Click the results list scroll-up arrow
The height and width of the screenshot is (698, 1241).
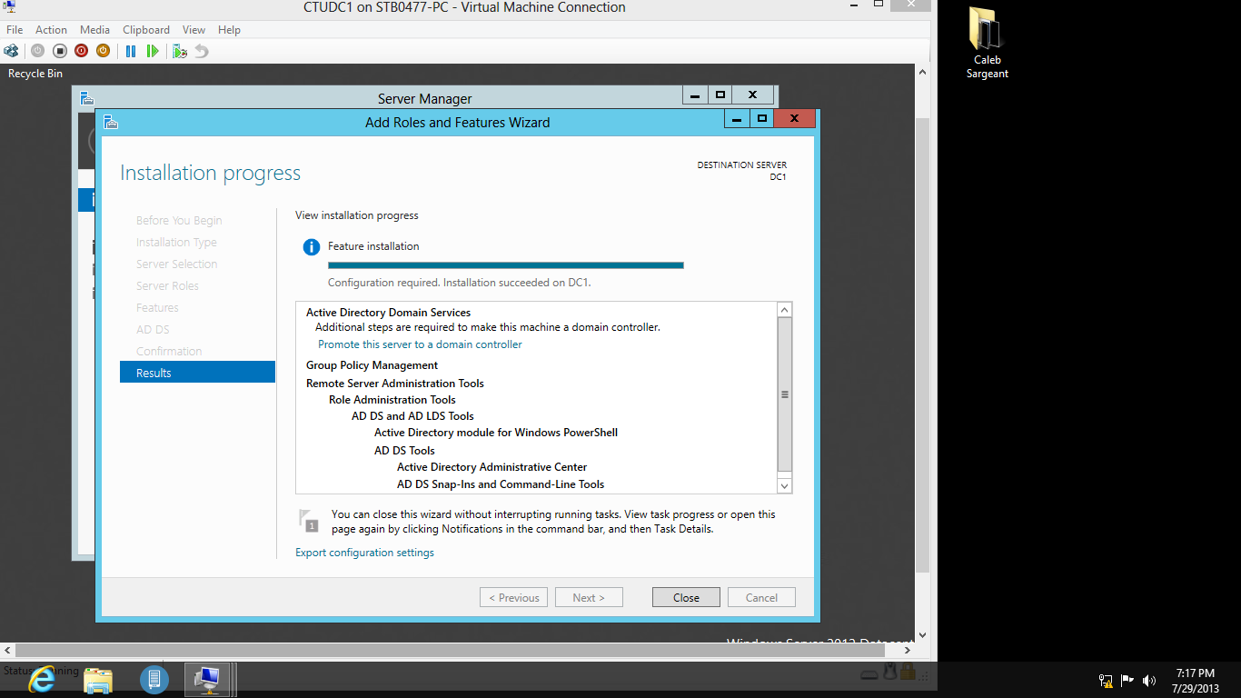coord(785,310)
